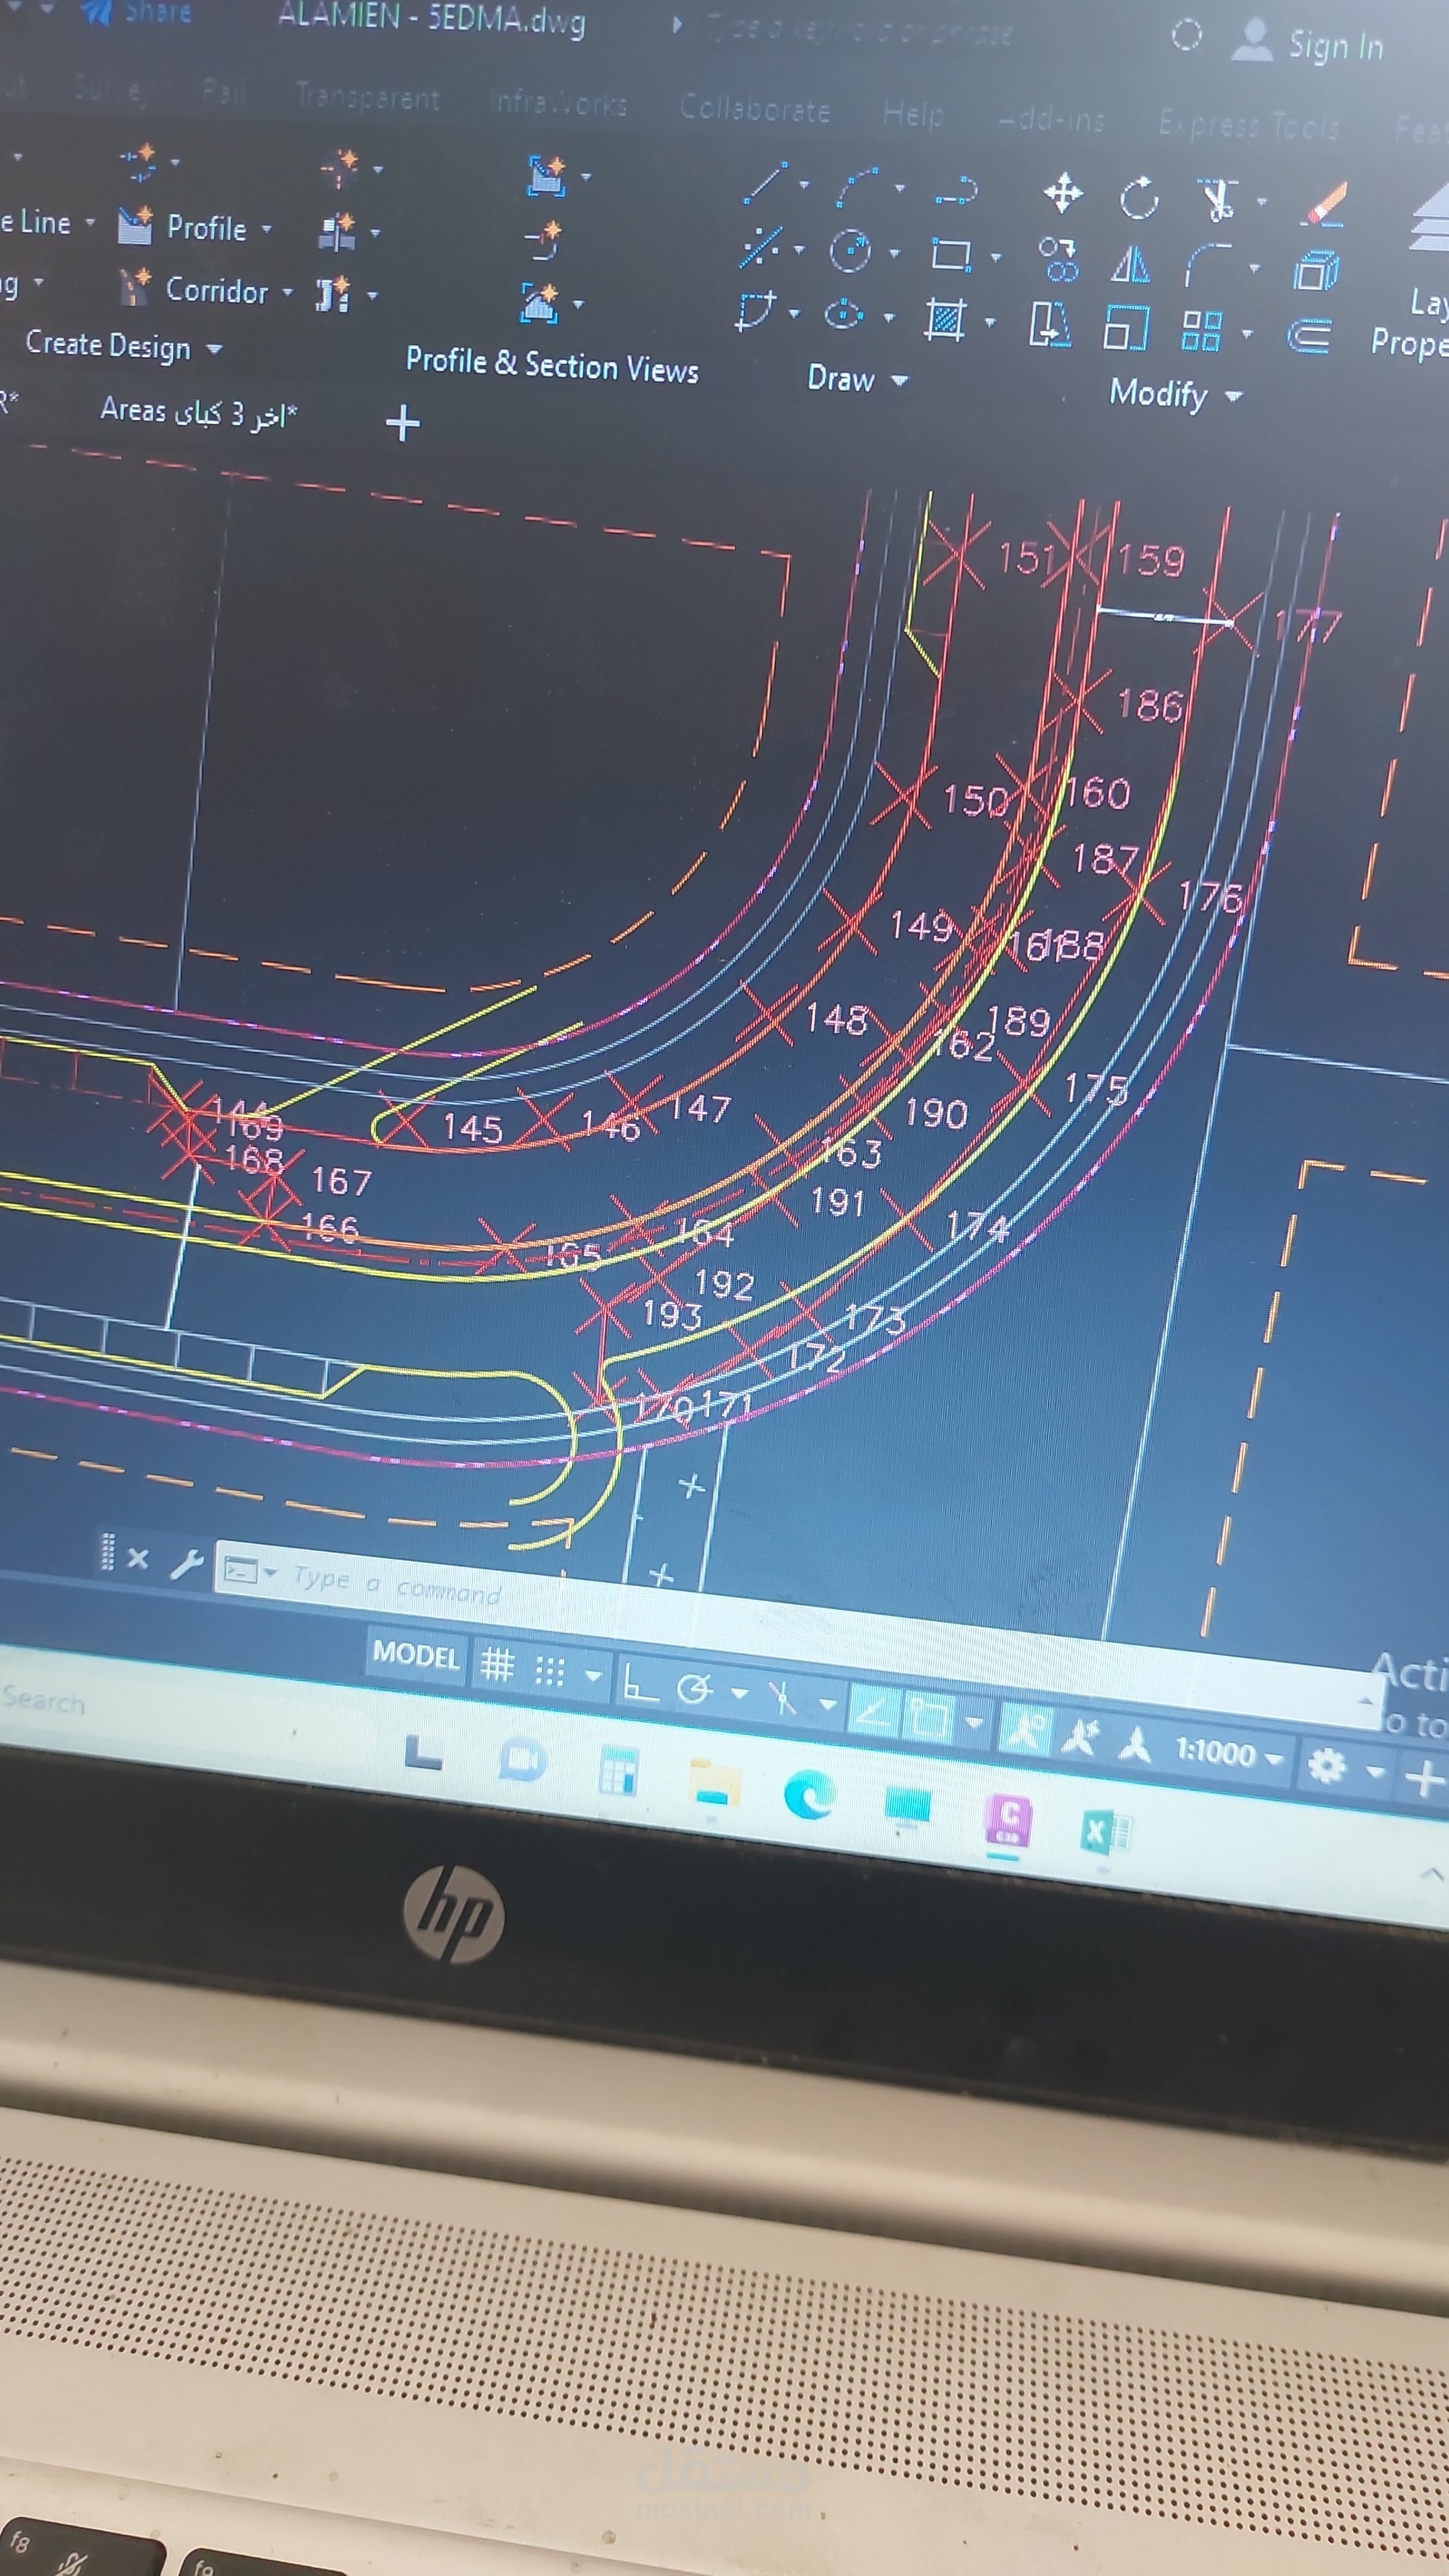Select the Move tool
The image size is (1449, 2576).
pos(1062,193)
